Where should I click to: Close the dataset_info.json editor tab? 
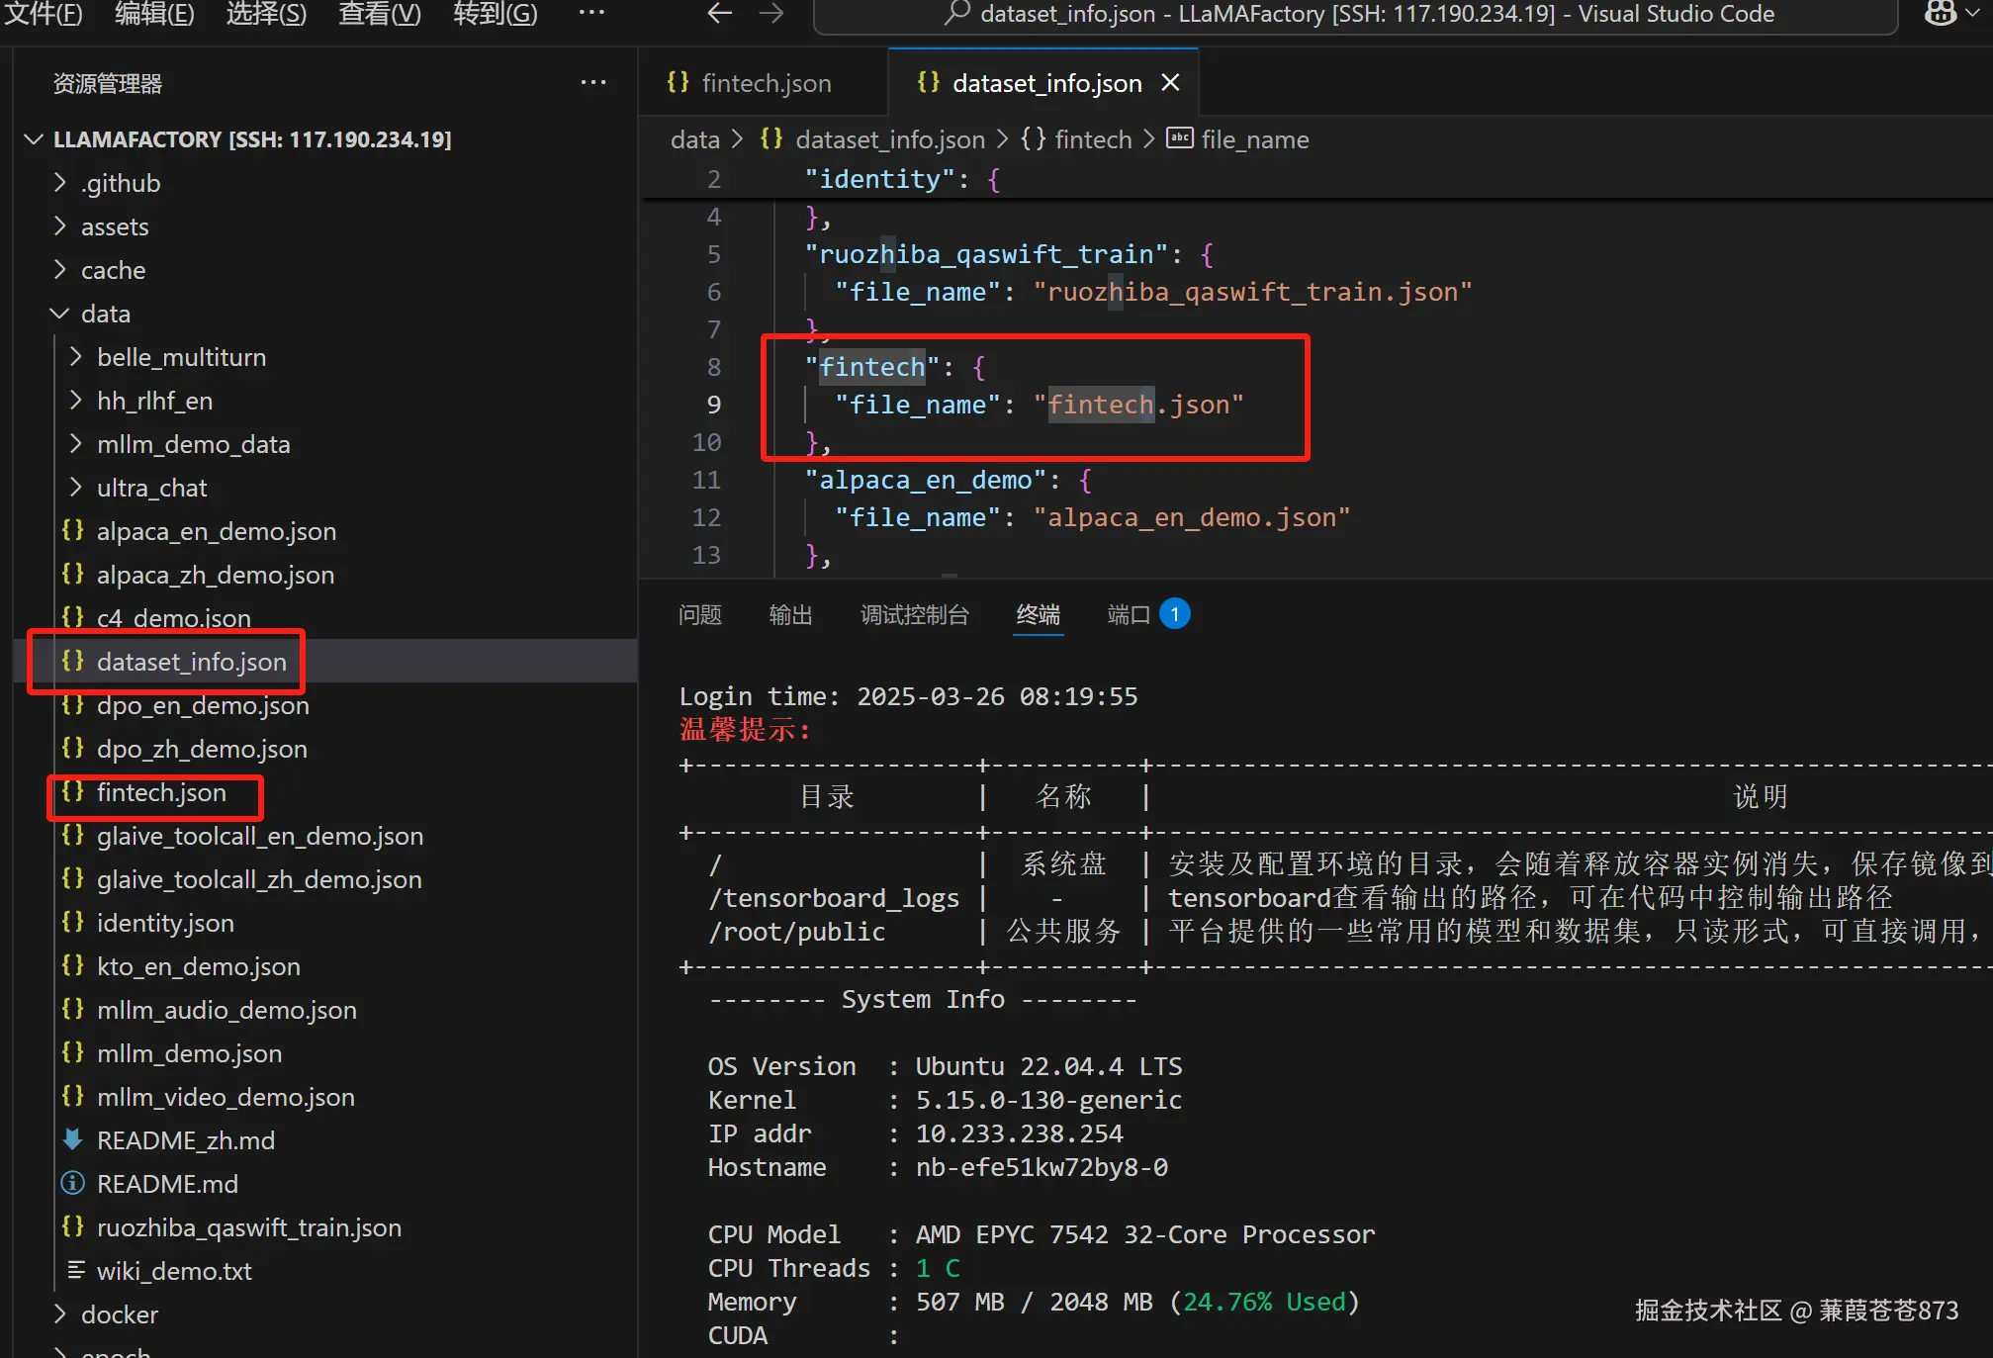[x=1170, y=83]
